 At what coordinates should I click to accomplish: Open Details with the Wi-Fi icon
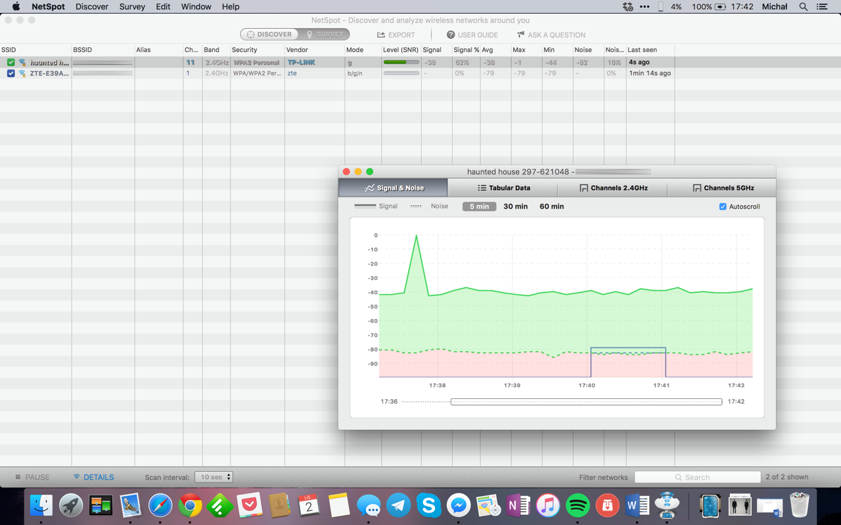point(77,477)
